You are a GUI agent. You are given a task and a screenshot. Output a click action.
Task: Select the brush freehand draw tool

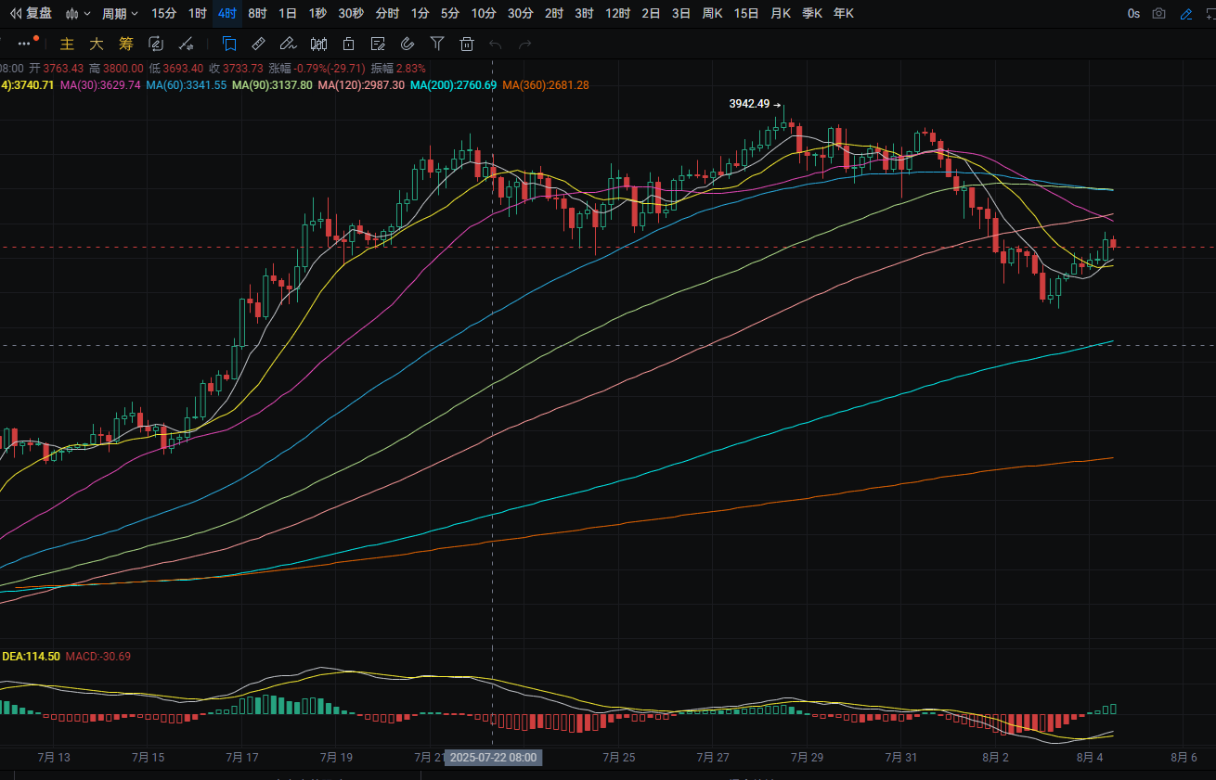288,44
